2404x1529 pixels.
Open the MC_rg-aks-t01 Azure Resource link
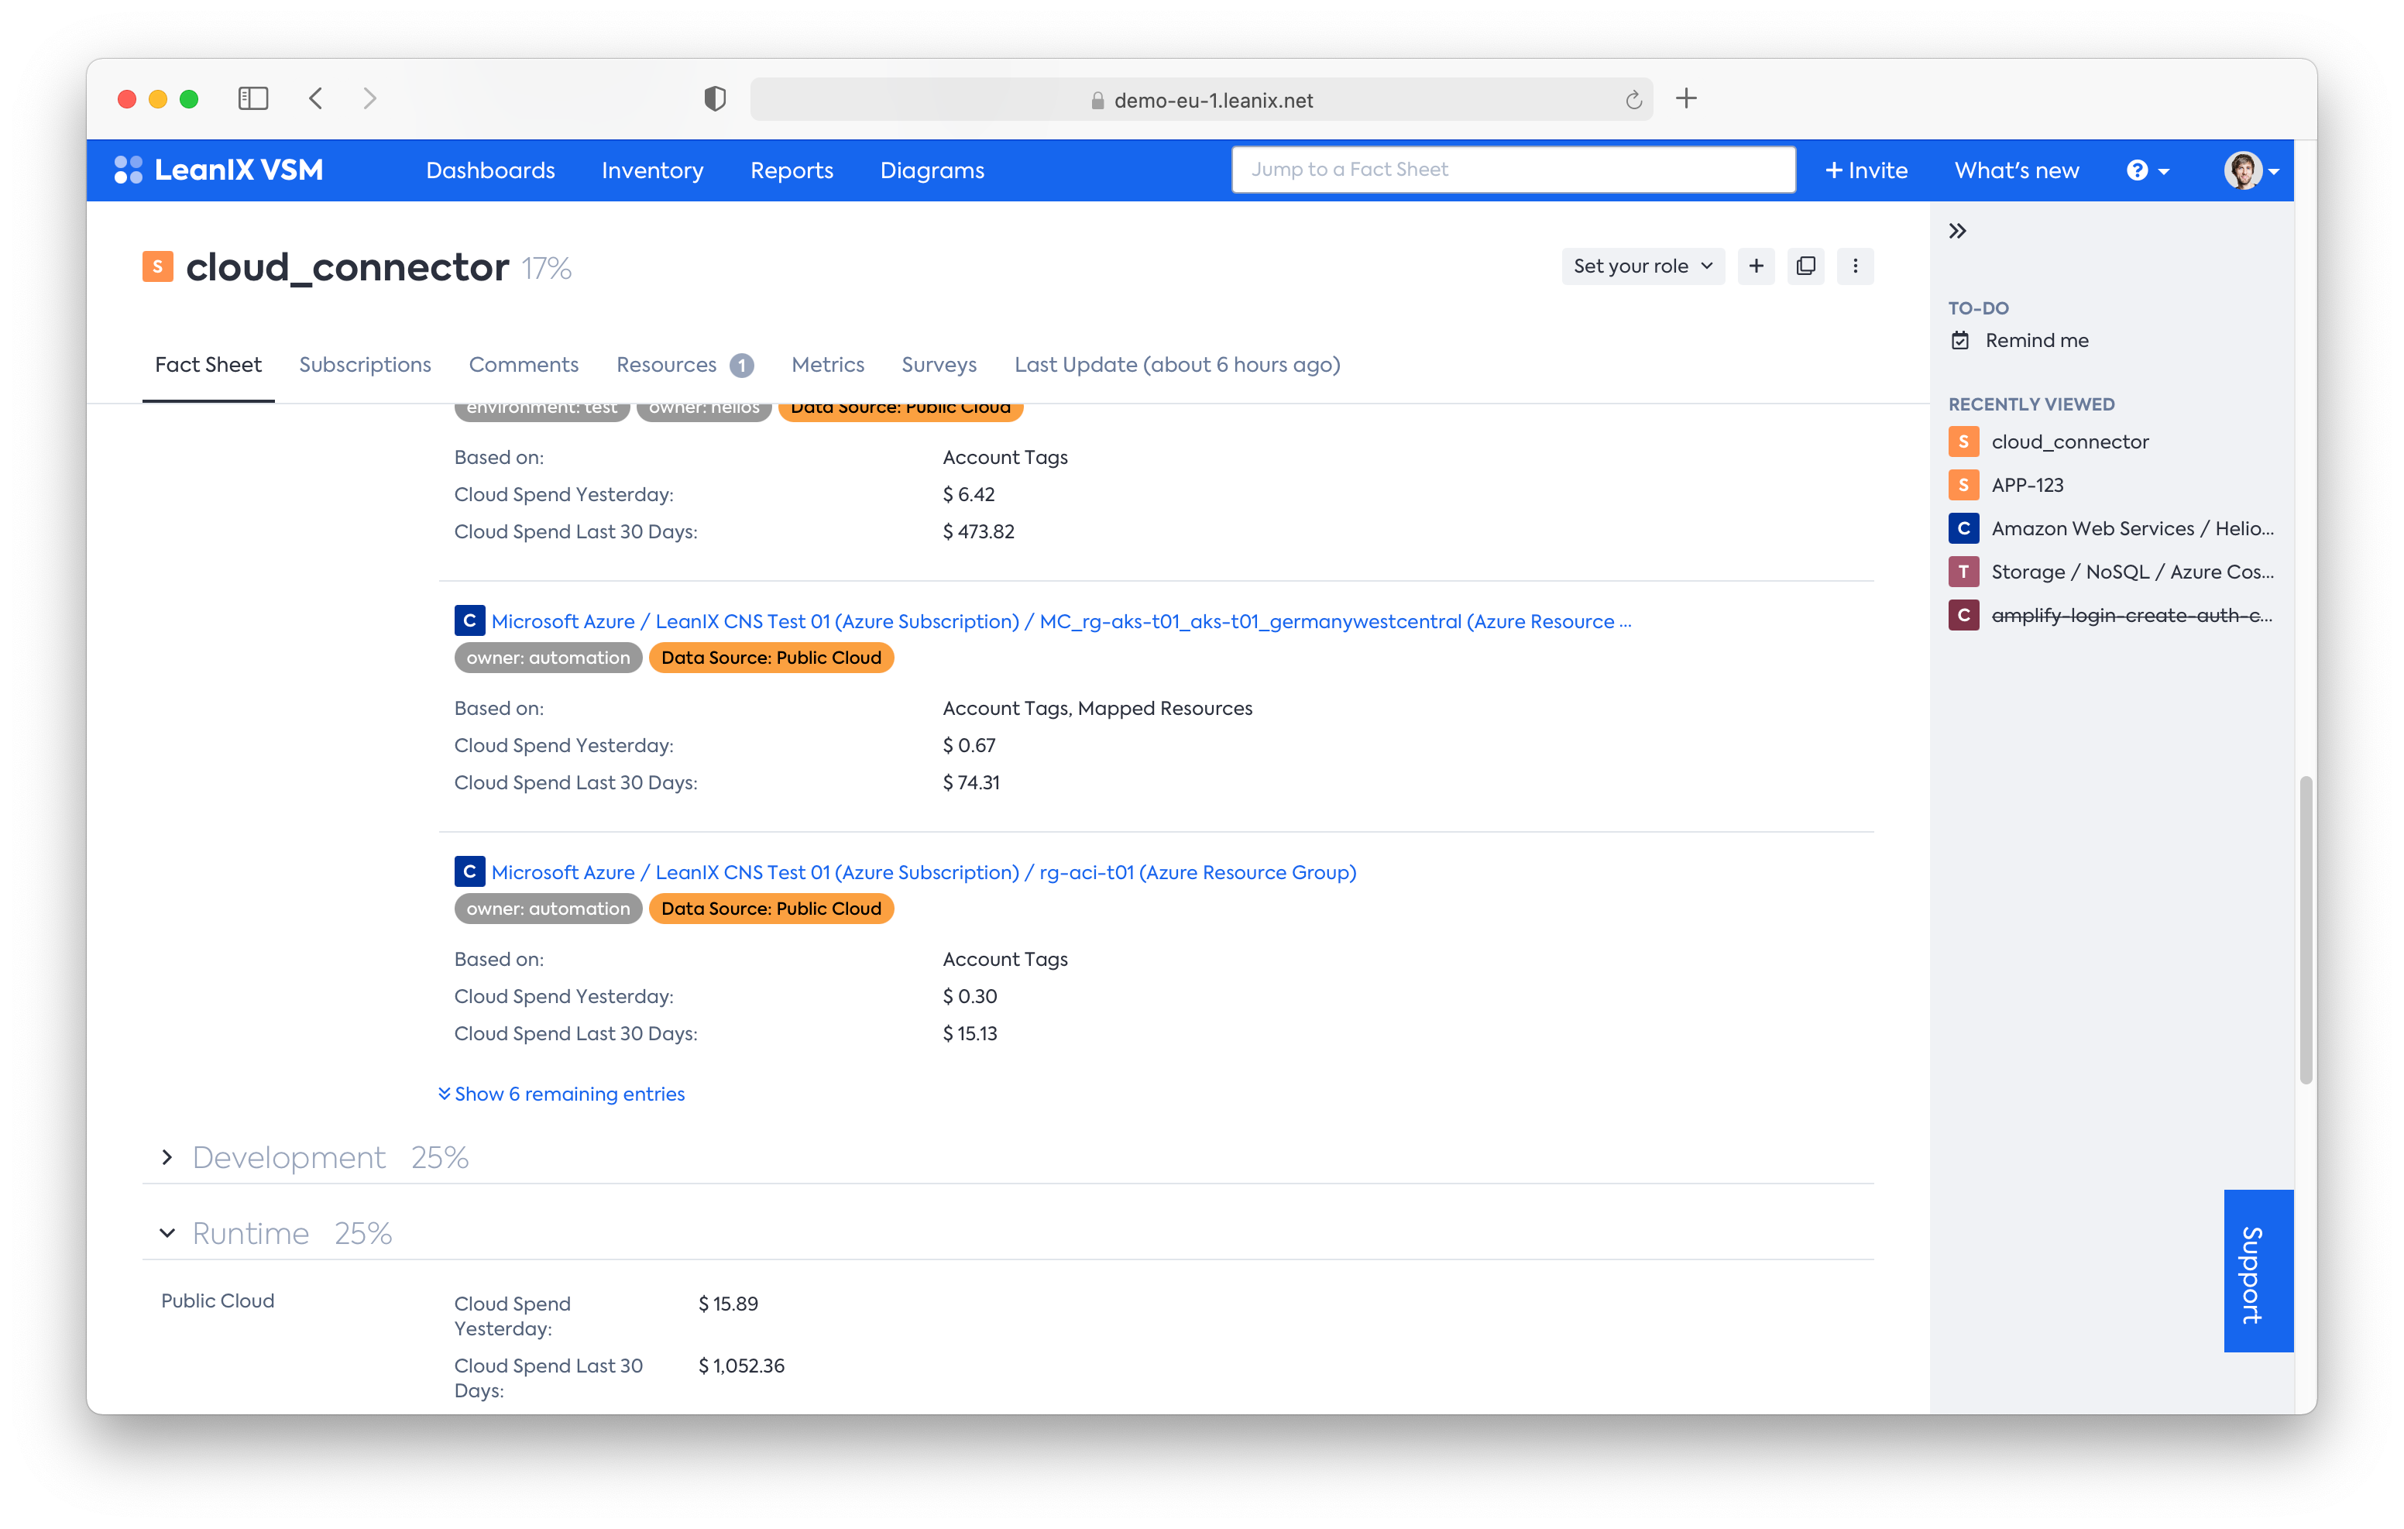click(x=1061, y=620)
